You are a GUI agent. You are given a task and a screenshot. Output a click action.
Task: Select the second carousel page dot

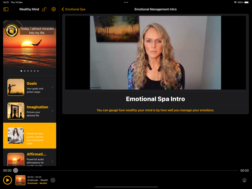click(25, 71)
